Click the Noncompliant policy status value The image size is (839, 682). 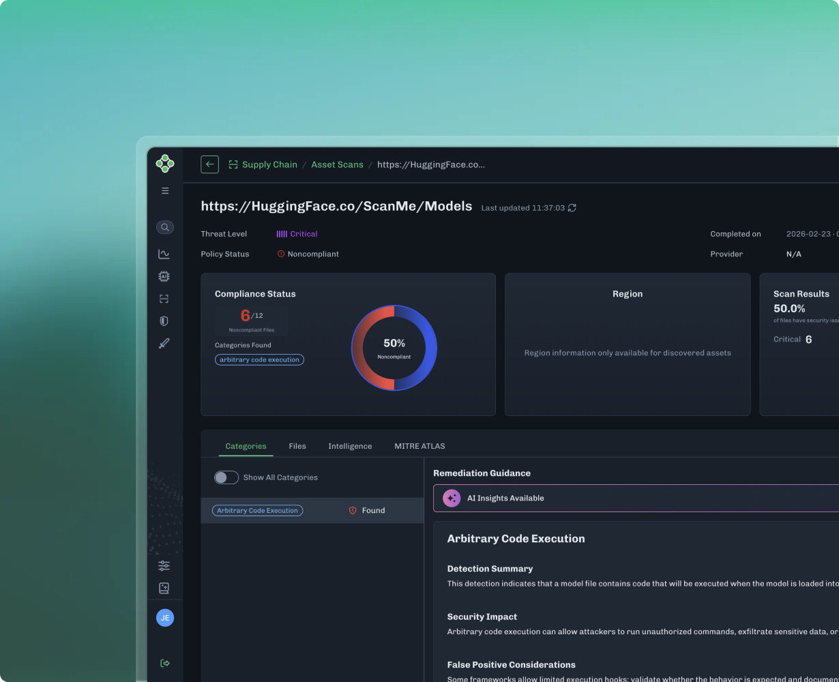pos(313,254)
